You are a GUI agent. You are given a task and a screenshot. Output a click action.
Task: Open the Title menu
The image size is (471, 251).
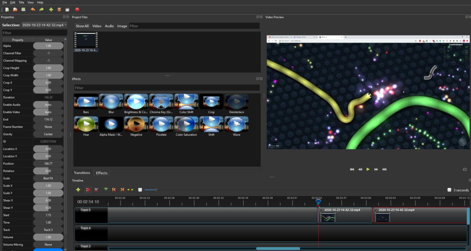(21, 2)
